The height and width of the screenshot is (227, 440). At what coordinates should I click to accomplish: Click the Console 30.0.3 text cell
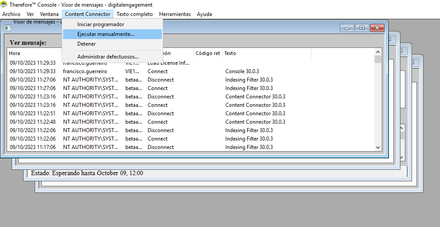242,71
